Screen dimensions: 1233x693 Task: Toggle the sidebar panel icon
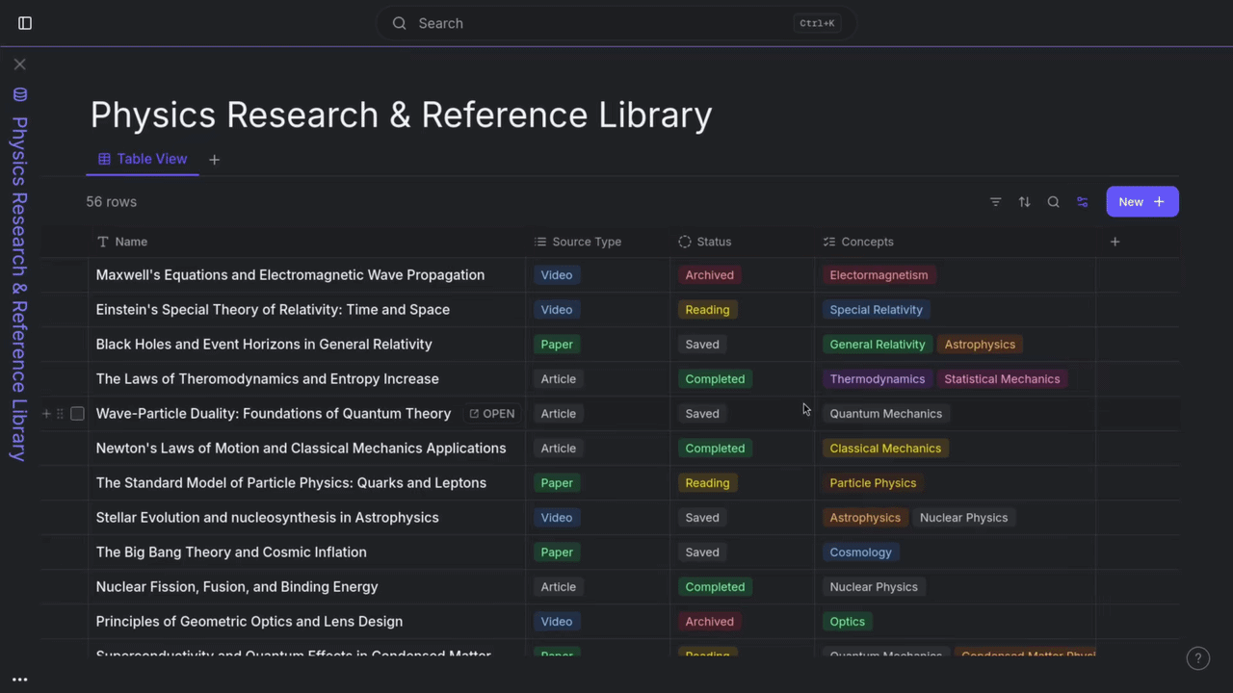25,23
